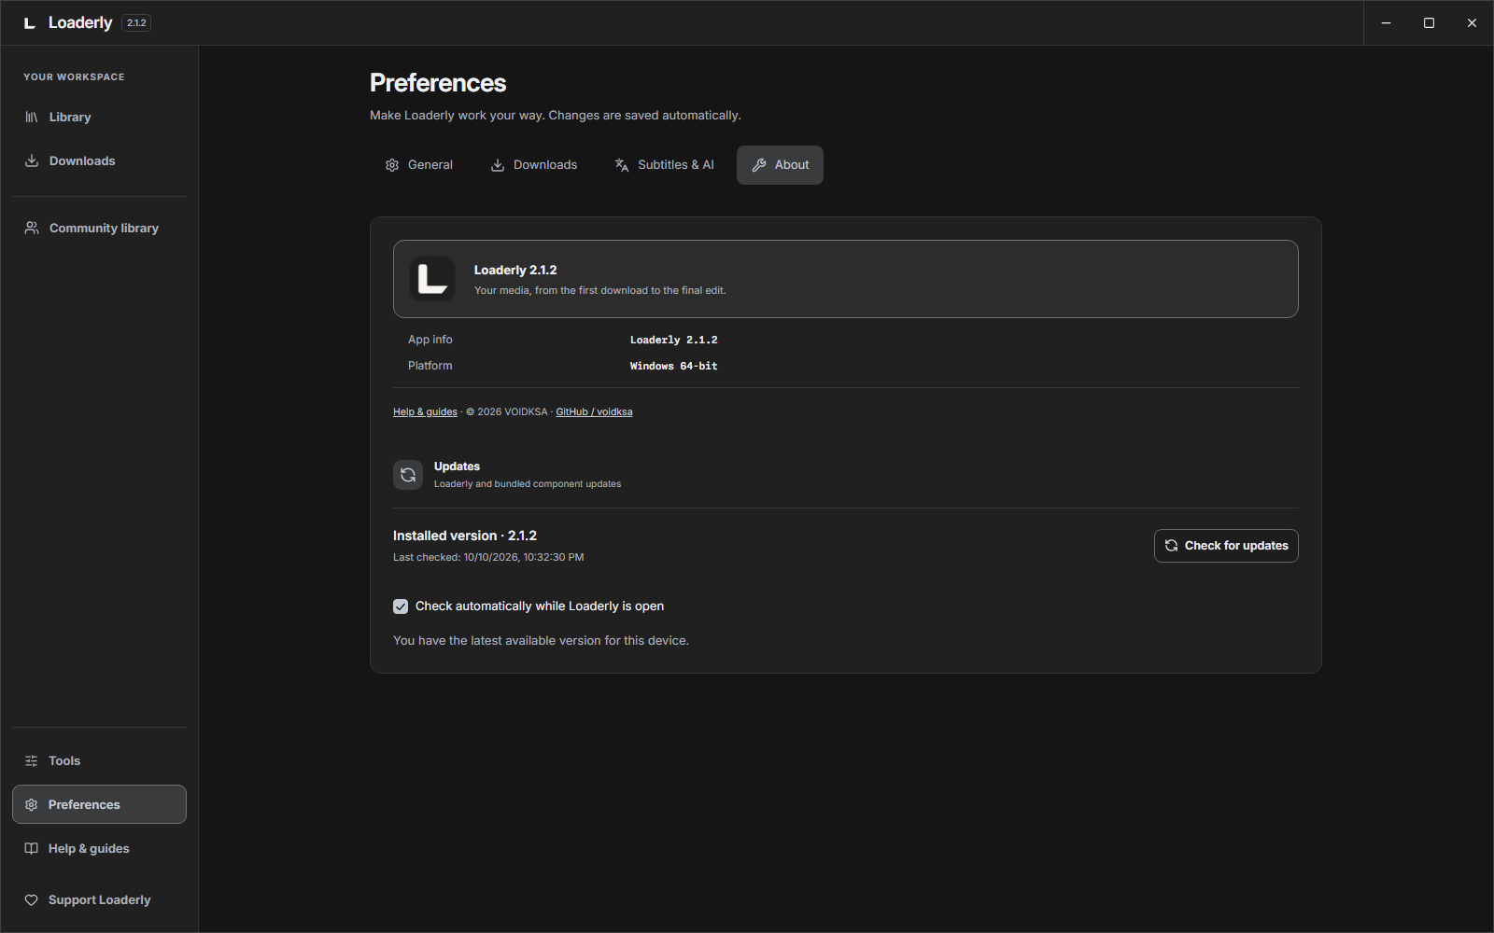Click the Updates refresh icon
Viewport: 1494px width, 933px height.
click(408, 475)
